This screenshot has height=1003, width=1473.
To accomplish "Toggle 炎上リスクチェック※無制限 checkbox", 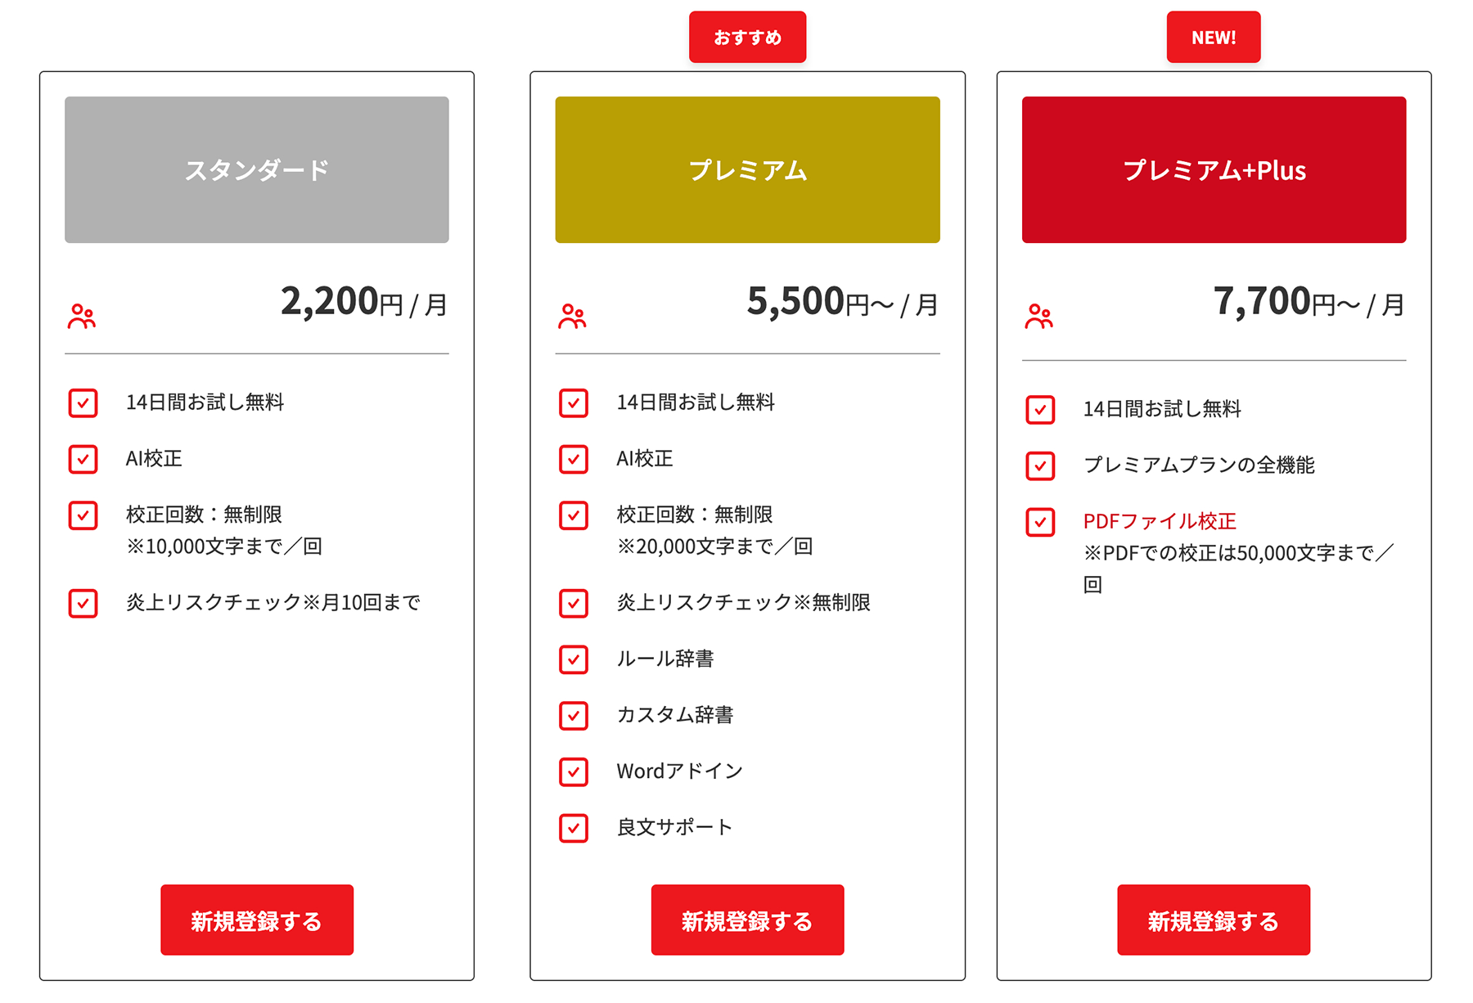I will pos(574,604).
